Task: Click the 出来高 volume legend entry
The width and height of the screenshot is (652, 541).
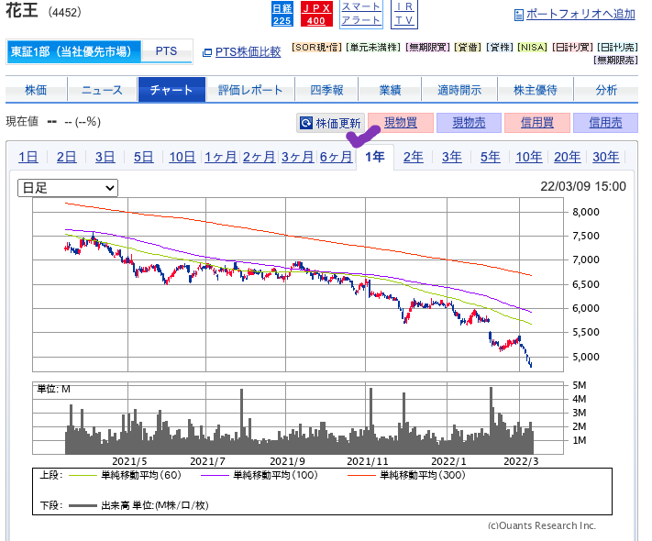Action: tap(138, 505)
